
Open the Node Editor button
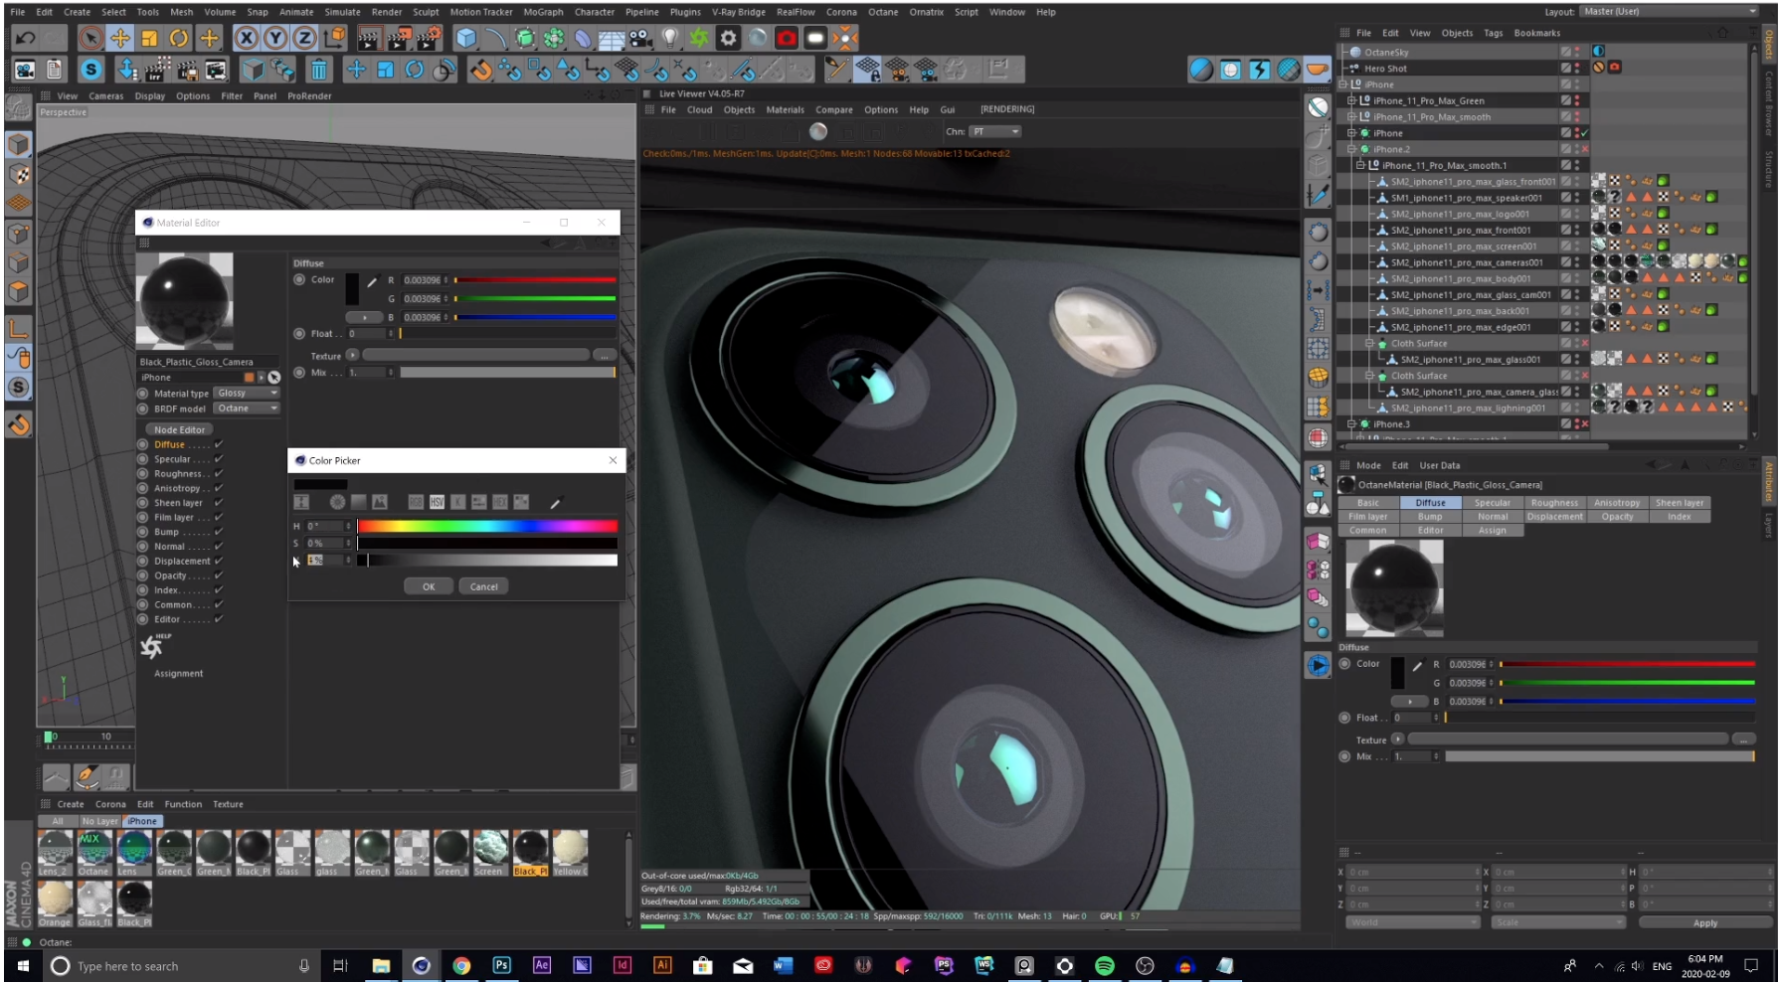click(x=179, y=429)
